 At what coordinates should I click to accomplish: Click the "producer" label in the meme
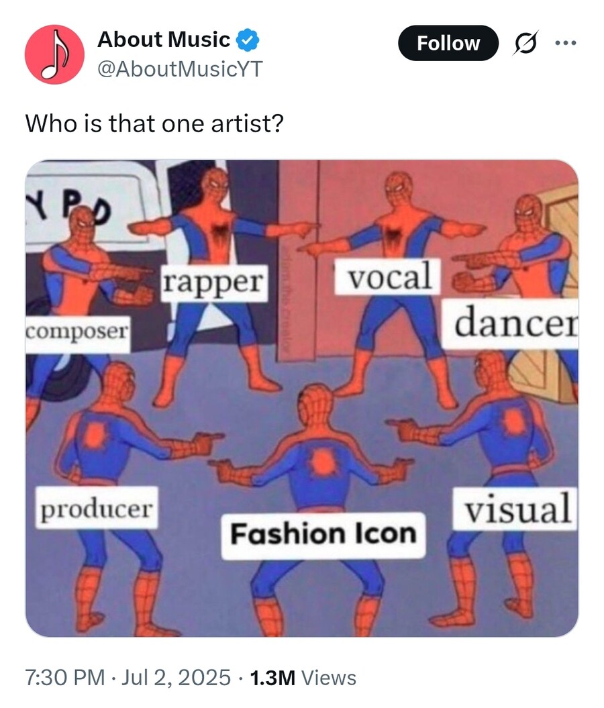click(97, 509)
